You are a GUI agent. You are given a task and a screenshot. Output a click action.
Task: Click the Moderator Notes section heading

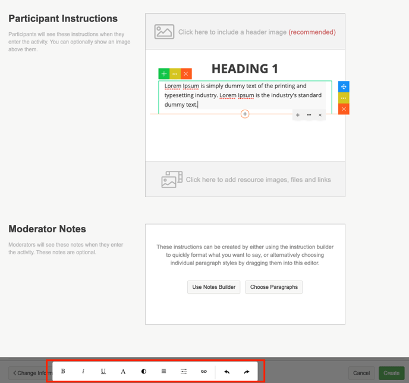point(47,229)
